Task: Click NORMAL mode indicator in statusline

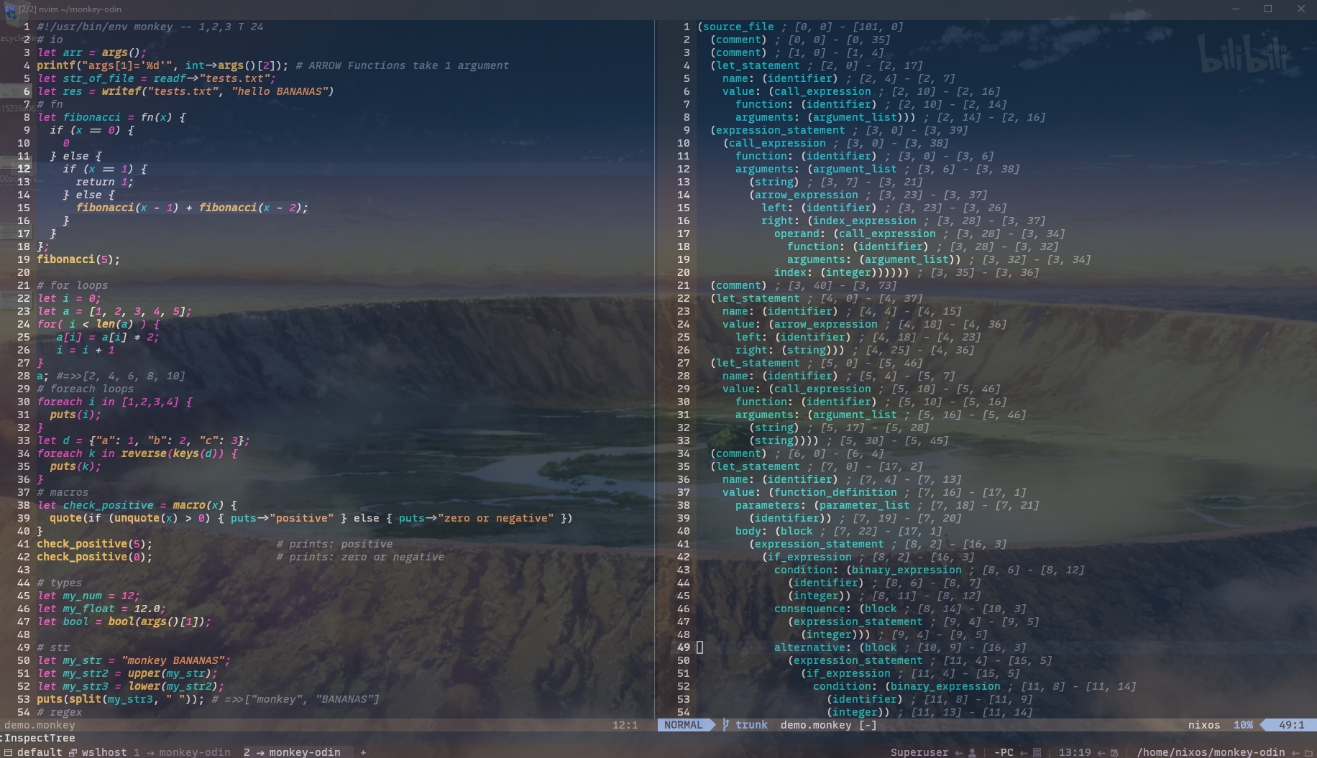Action: pos(683,725)
